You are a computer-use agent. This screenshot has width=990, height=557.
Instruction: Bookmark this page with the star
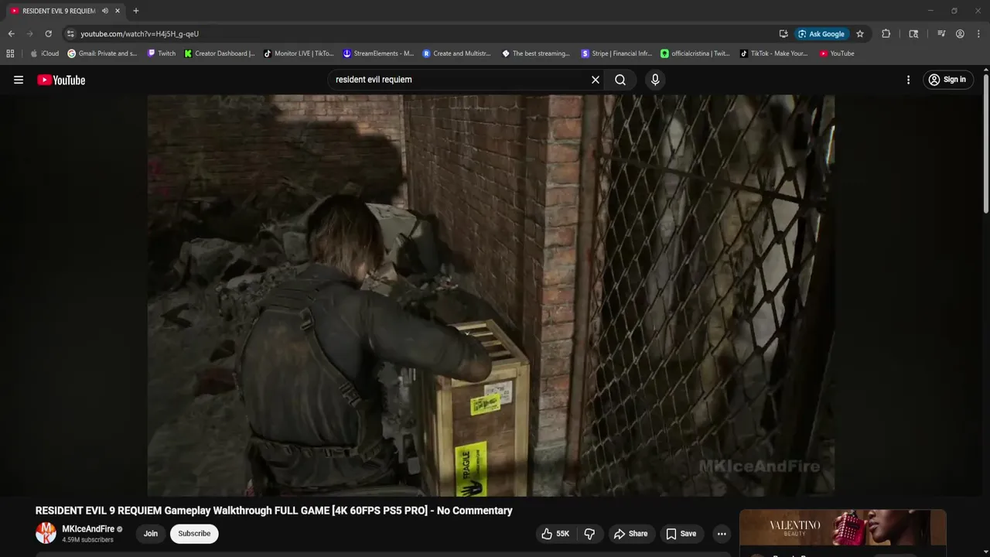(x=860, y=34)
